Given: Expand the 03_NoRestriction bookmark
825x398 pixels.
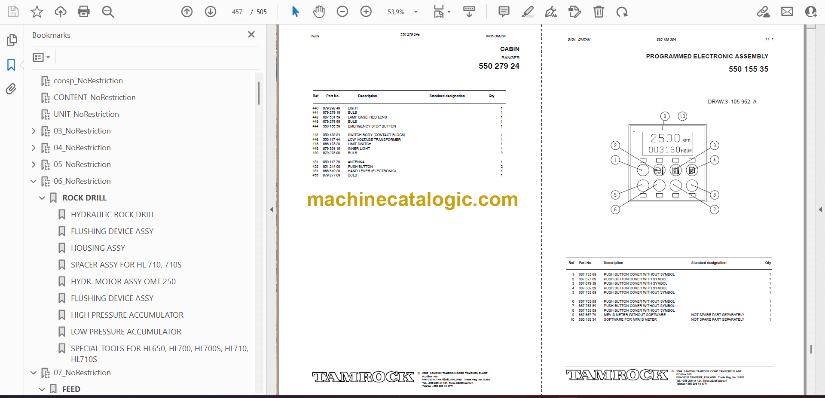Looking at the screenshot, I should point(34,131).
